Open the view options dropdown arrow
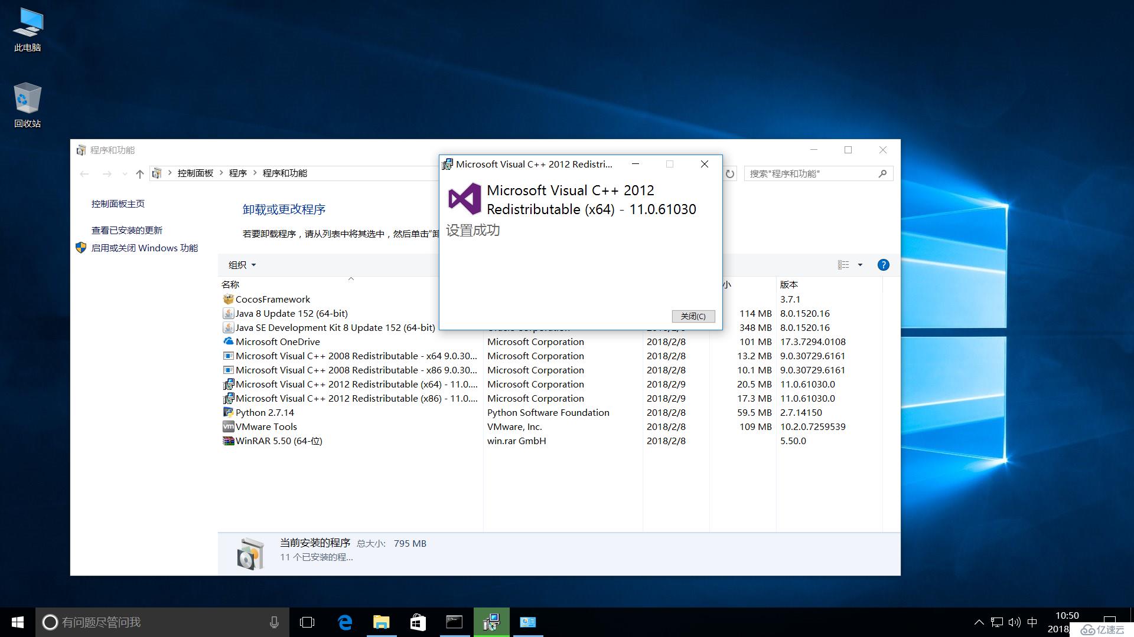Screen dimensions: 1134x637 tap(860, 265)
